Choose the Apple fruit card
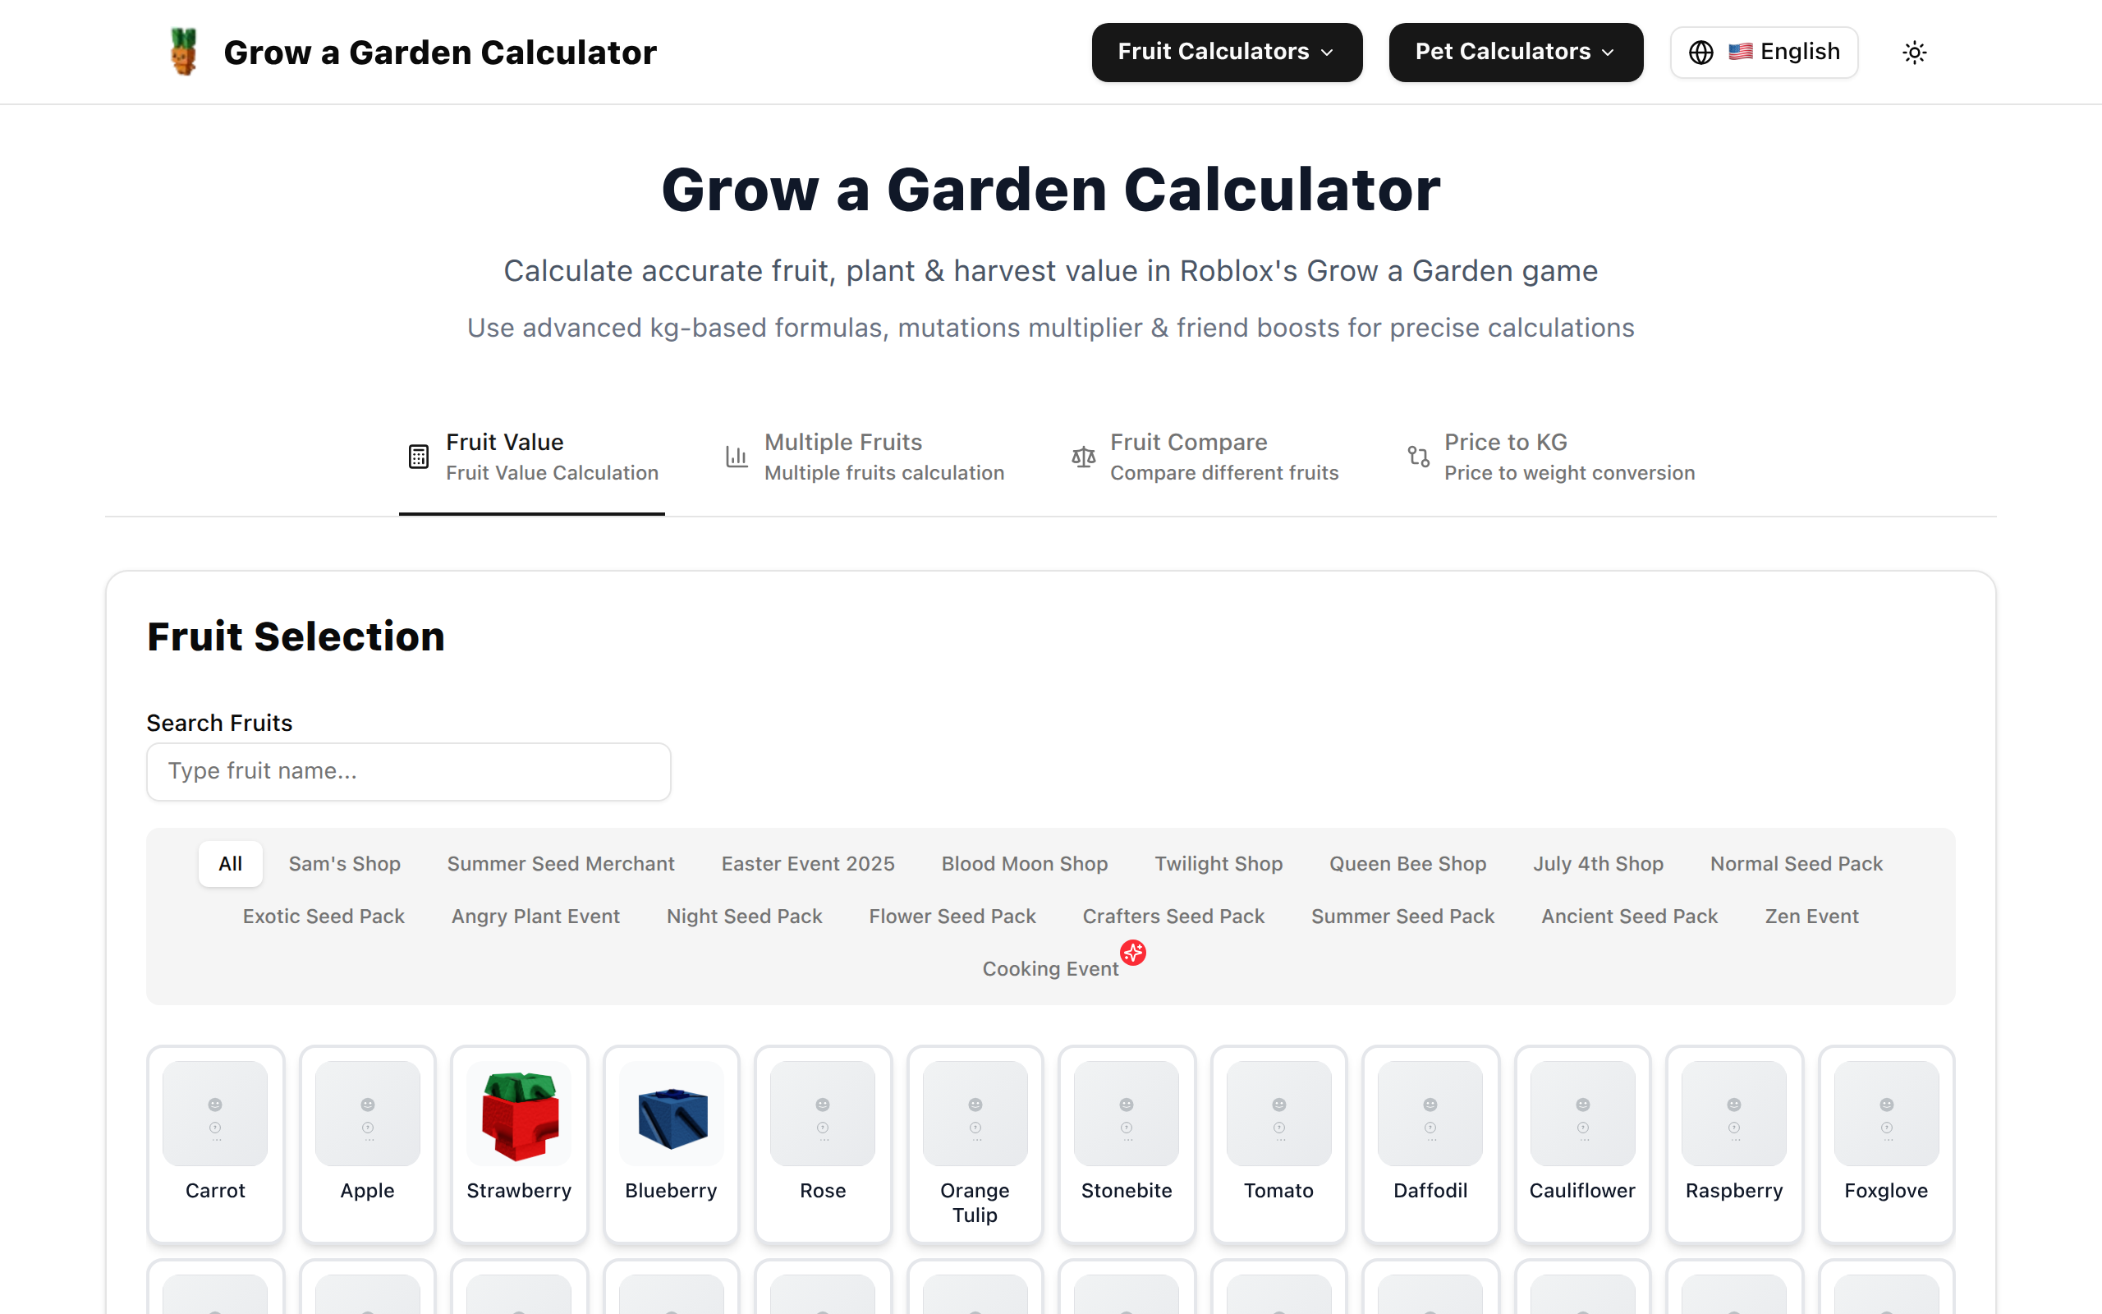 367,1144
